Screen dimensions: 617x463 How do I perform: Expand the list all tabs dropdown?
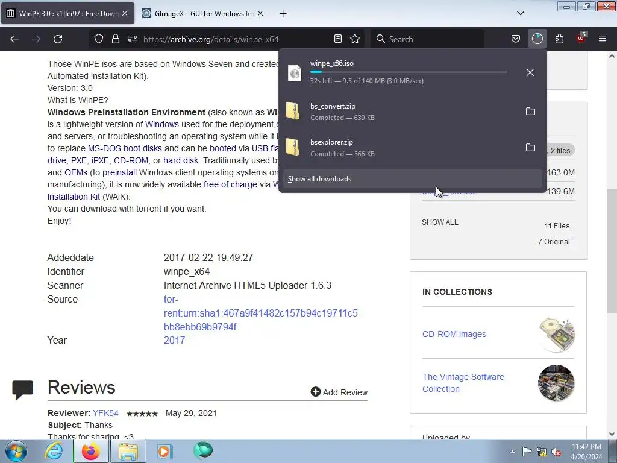[x=520, y=13]
